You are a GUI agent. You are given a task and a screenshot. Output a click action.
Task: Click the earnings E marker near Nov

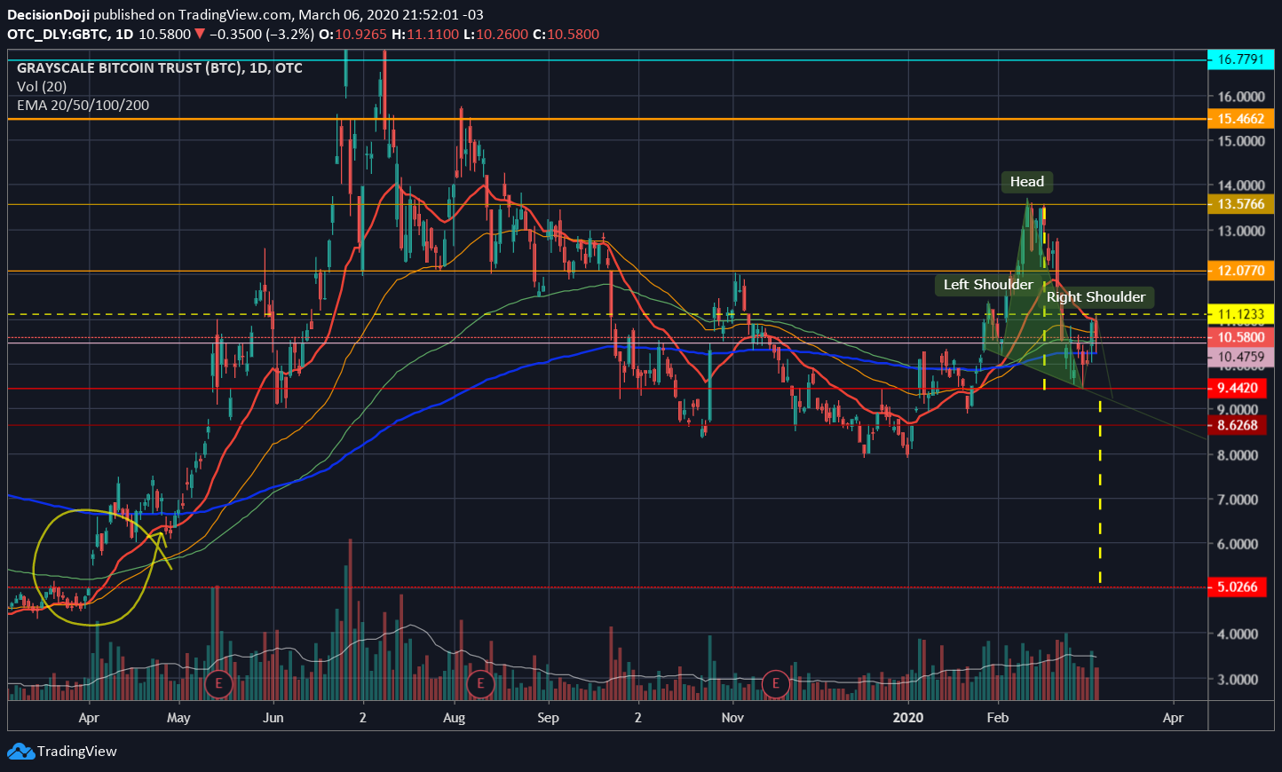click(x=776, y=683)
